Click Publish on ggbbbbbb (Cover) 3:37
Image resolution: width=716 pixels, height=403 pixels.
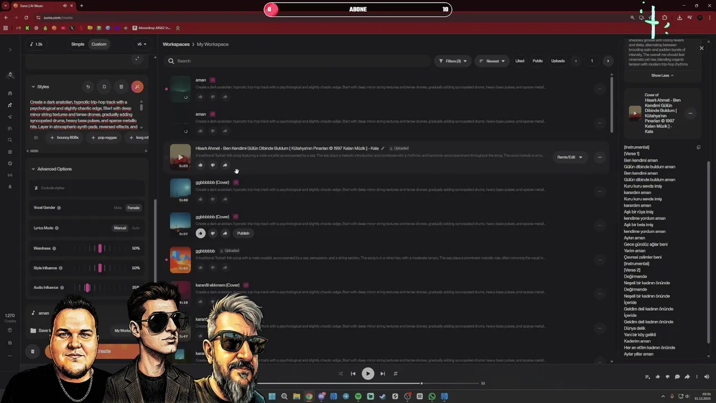(243, 233)
